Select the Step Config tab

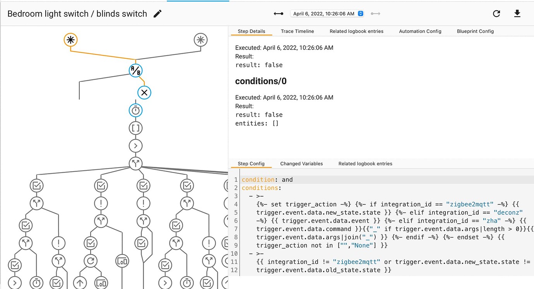(251, 164)
